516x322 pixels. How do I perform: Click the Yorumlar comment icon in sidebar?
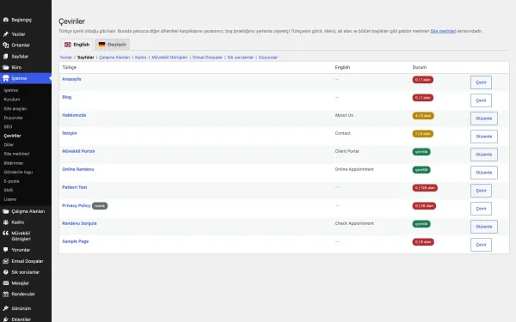tap(6, 250)
